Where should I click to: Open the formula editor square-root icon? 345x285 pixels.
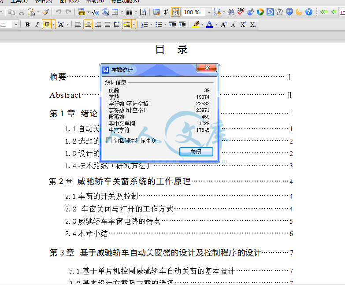pyautogui.click(x=95, y=12)
